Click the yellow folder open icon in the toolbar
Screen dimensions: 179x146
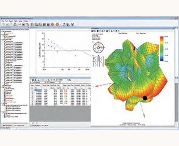pos(12,24)
